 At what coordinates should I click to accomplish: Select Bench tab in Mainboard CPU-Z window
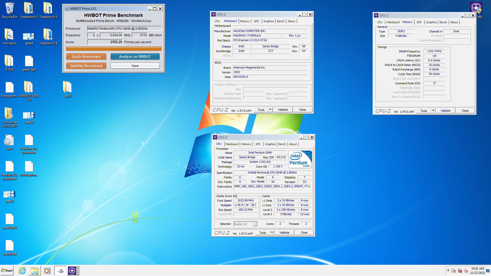tap(281, 21)
